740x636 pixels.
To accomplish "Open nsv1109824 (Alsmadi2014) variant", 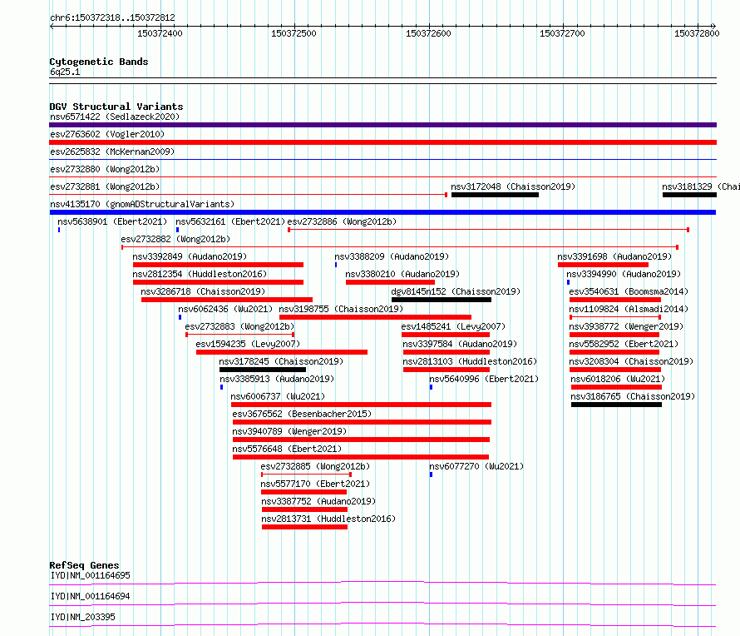I will (x=629, y=309).
